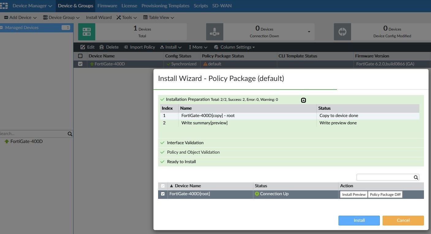Click the magnifier icon in wizard search
The width and height of the screenshot is (431, 234).
point(416,177)
